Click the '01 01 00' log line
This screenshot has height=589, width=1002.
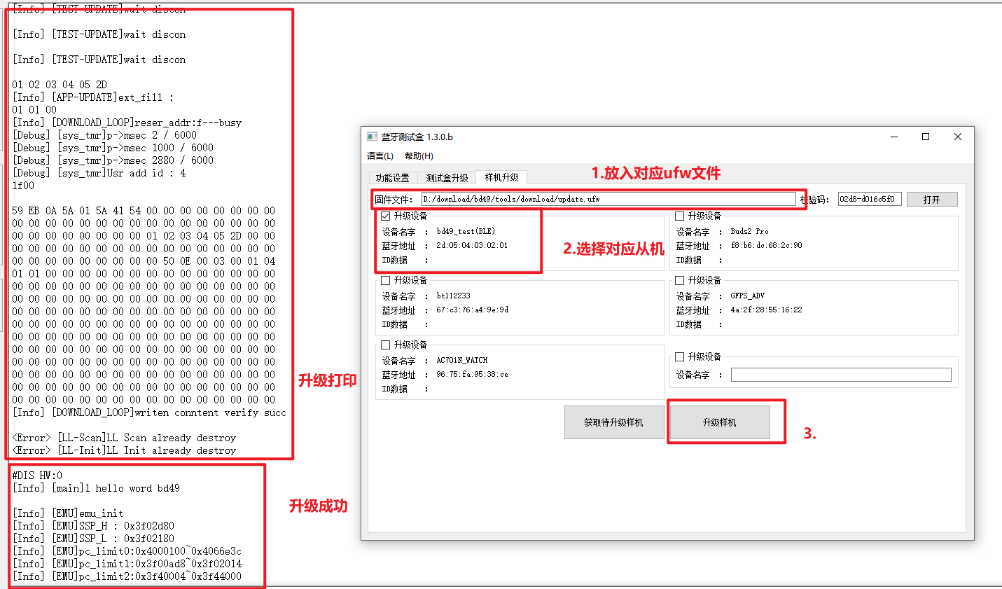[34, 110]
